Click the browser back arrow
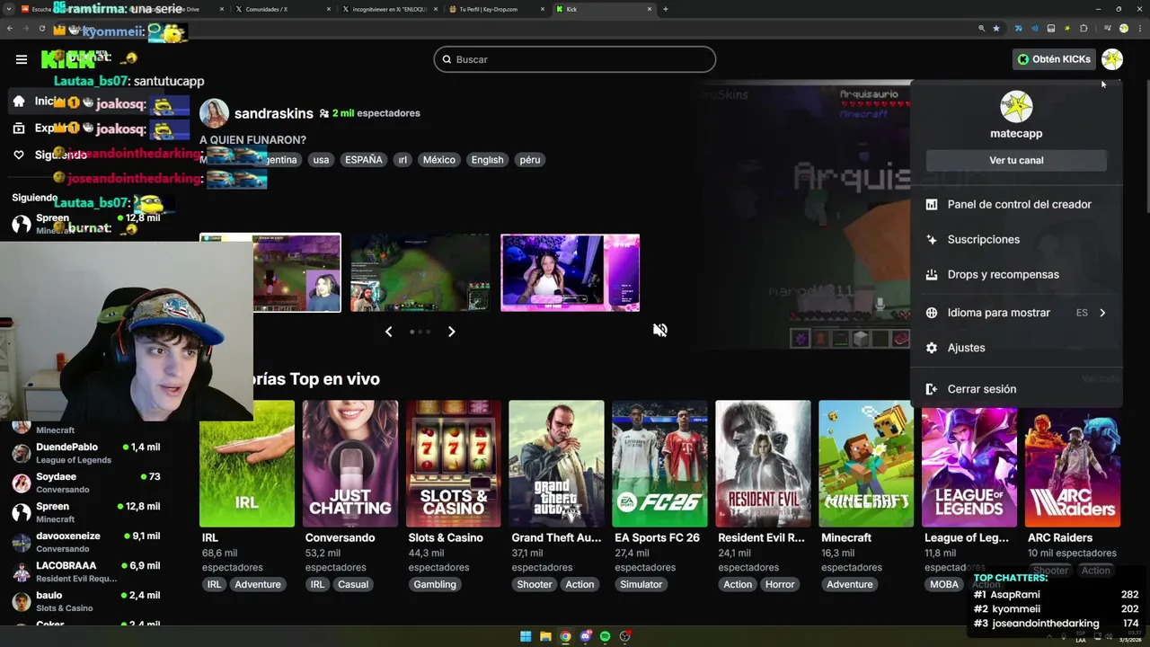Viewport: 1150px width, 647px height. 9,29
